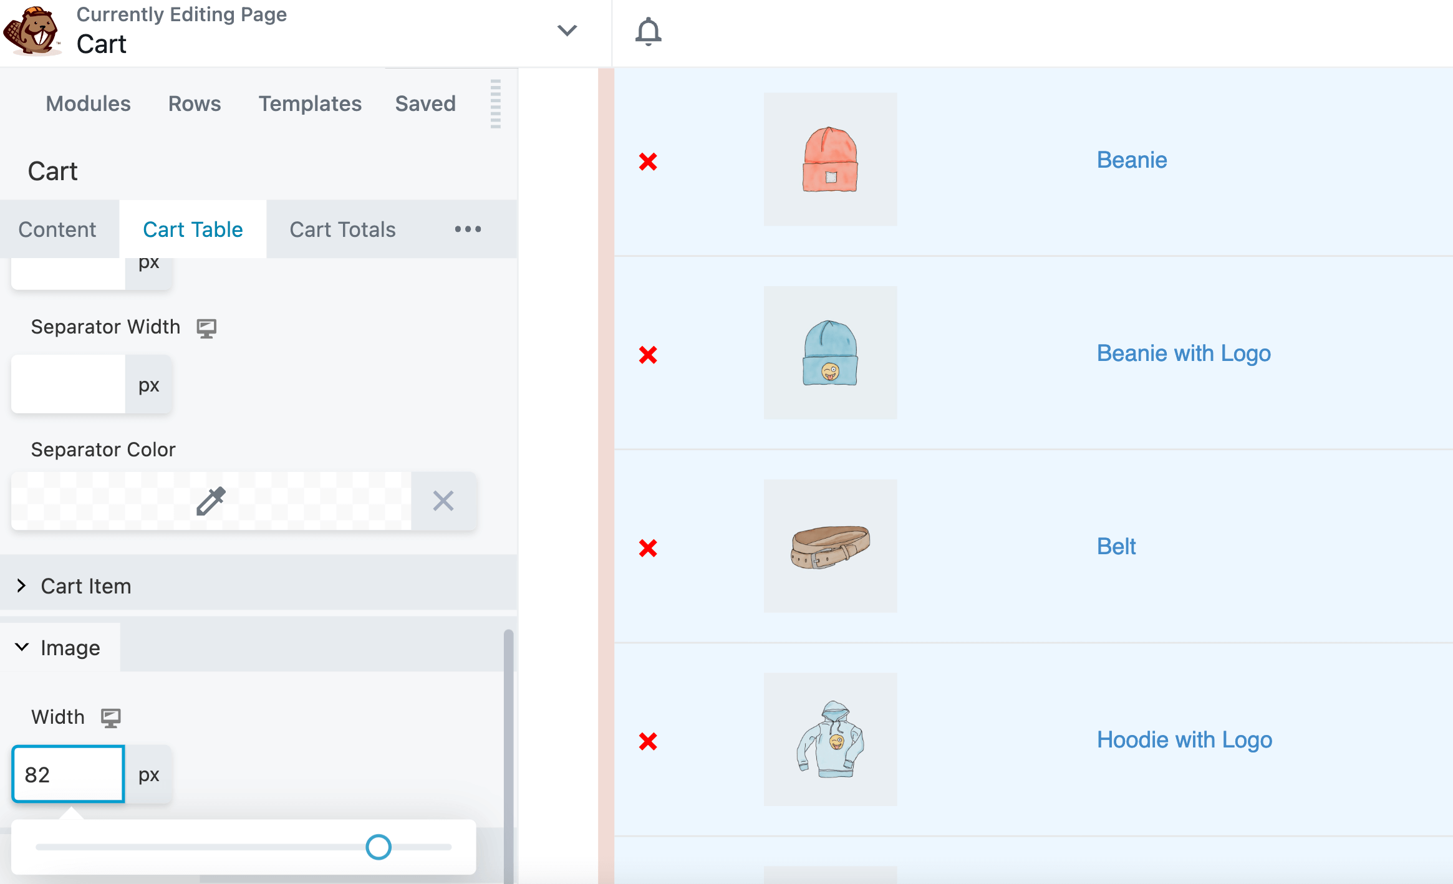
Task: Collapse the Image section
Action: coord(21,648)
